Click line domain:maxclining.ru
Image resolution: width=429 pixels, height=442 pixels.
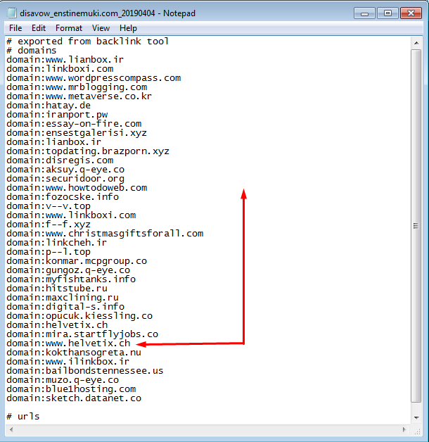tap(63, 298)
